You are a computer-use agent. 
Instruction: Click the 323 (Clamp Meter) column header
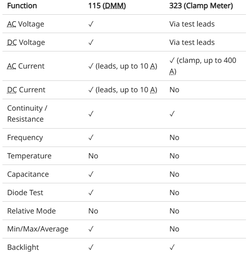tap(201, 6)
